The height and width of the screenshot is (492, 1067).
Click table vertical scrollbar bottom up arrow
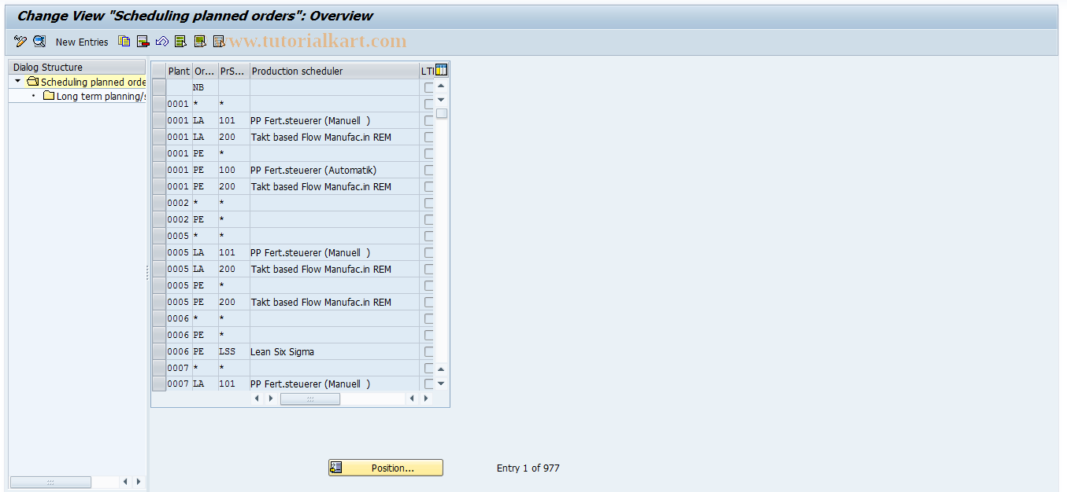(x=441, y=369)
